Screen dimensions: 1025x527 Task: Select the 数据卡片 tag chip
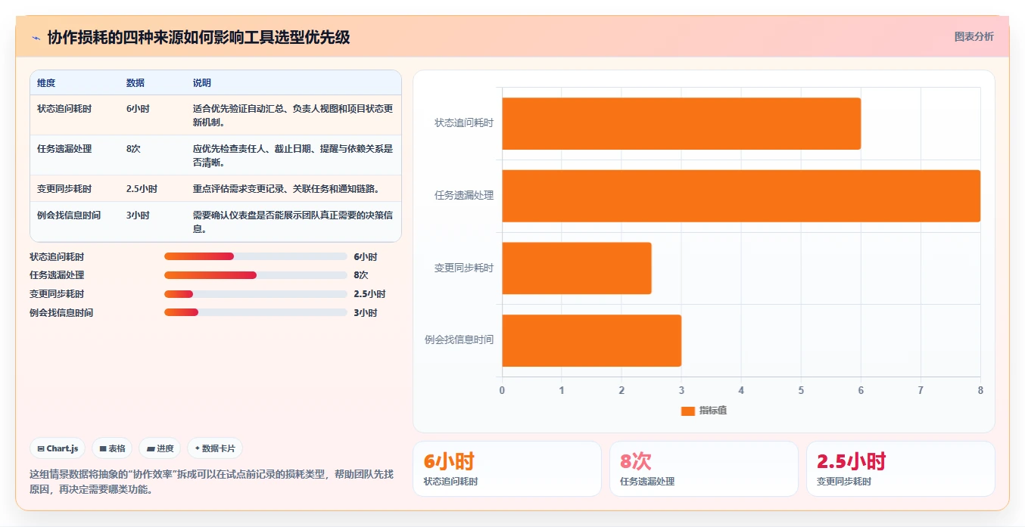(x=215, y=448)
